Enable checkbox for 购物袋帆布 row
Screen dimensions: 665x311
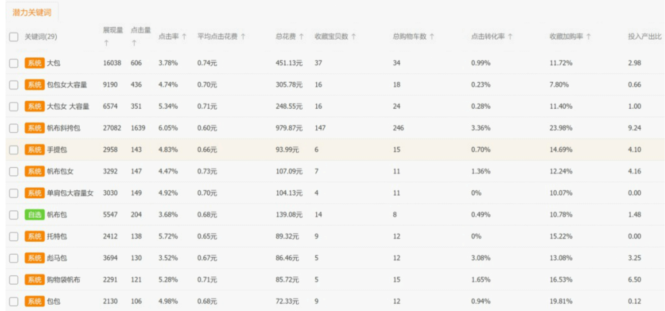pyautogui.click(x=14, y=280)
